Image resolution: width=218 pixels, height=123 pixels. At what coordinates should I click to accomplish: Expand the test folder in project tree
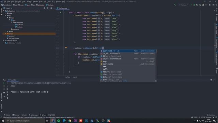pyautogui.click(x=7, y=31)
